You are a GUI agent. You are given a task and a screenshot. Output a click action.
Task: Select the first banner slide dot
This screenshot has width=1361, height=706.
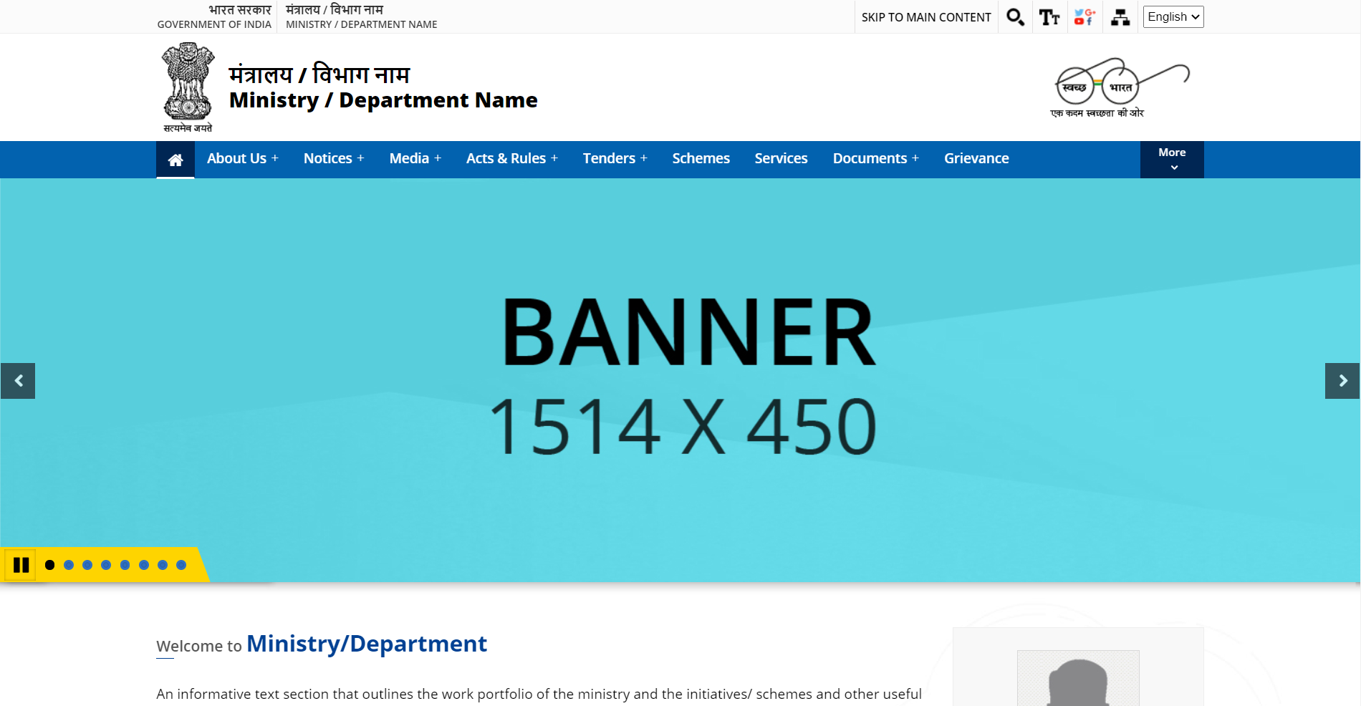coord(49,565)
